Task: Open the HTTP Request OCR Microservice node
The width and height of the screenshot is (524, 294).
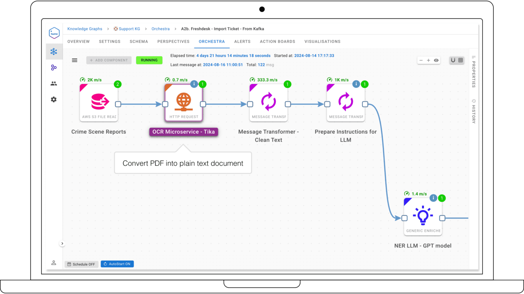Action: pyautogui.click(x=184, y=102)
